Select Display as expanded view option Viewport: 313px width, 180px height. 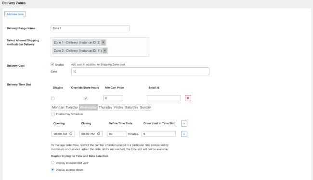(52, 163)
